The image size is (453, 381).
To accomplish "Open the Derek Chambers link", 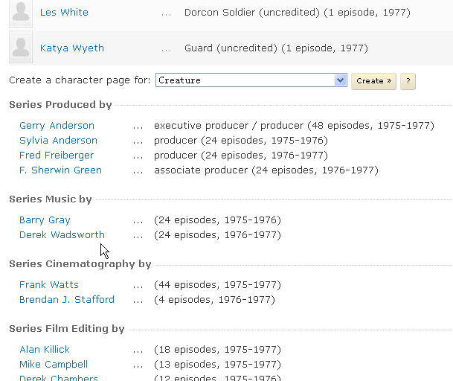I will pos(59,377).
